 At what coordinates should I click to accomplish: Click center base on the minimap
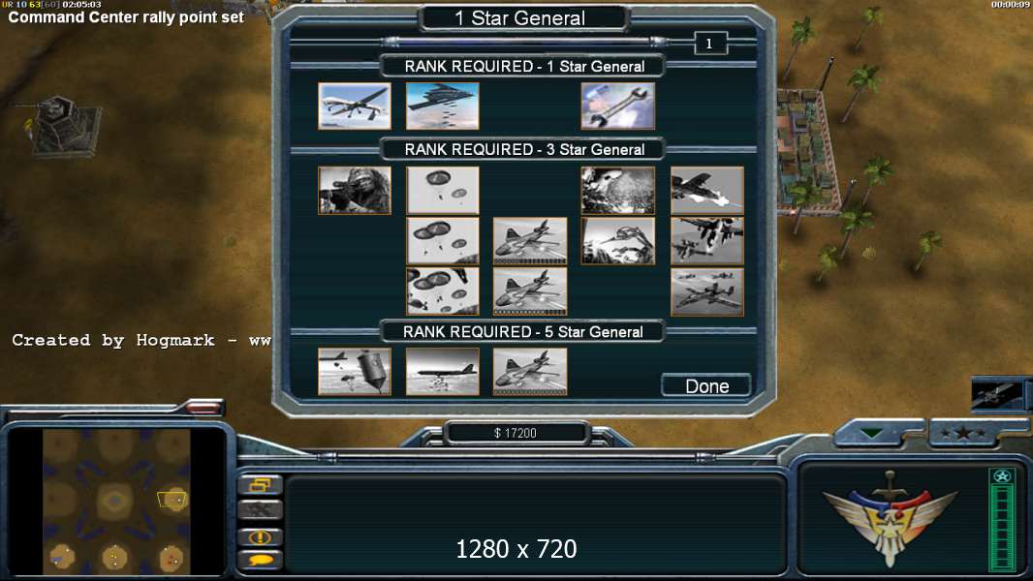pyautogui.click(x=114, y=502)
